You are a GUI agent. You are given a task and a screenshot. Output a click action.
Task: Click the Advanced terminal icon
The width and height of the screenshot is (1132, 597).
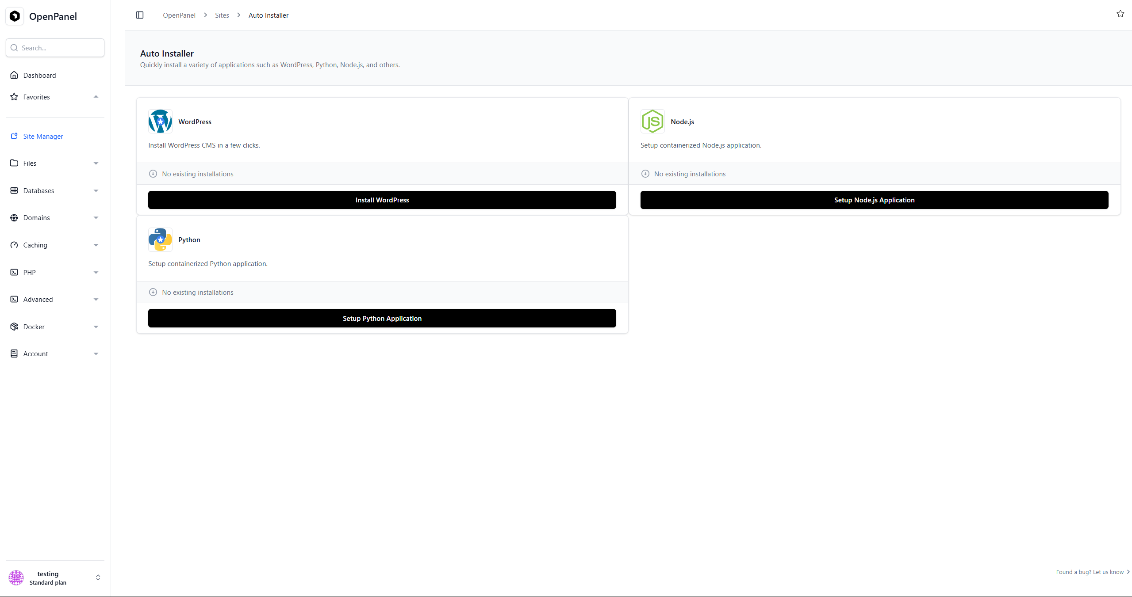coord(14,299)
